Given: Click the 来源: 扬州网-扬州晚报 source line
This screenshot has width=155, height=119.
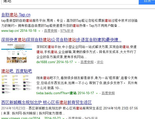Looking at the screenshot, I should pyautogui.click(x=33, y=113).
